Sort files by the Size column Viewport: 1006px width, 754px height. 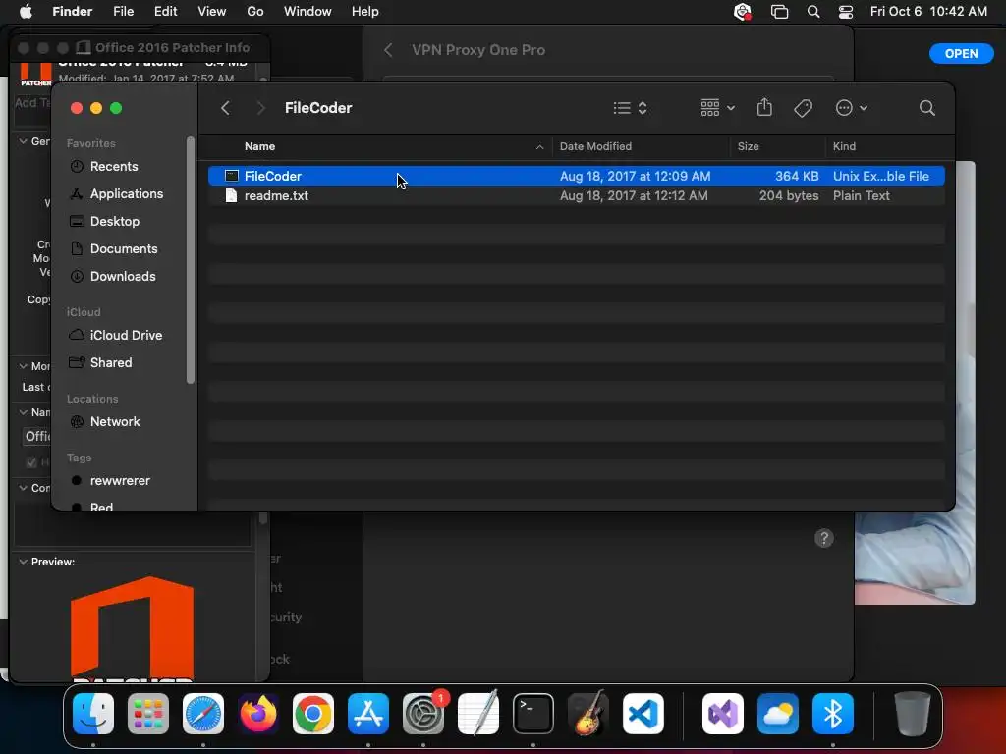coord(748,146)
